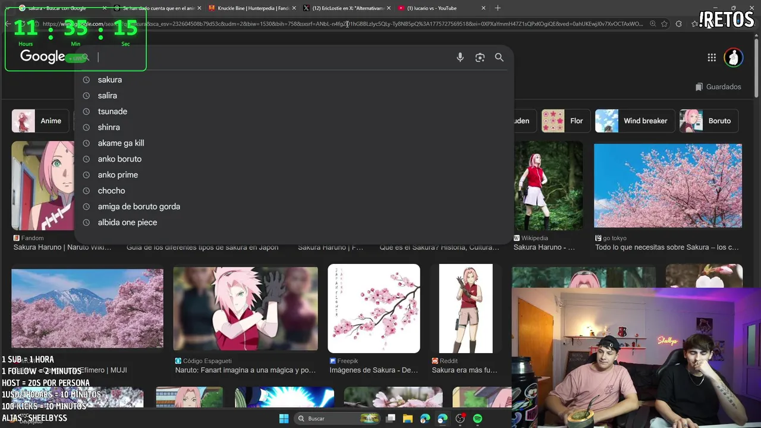The width and height of the screenshot is (761, 428).
Task: Open the Google apps grid
Action: point(712,58)
